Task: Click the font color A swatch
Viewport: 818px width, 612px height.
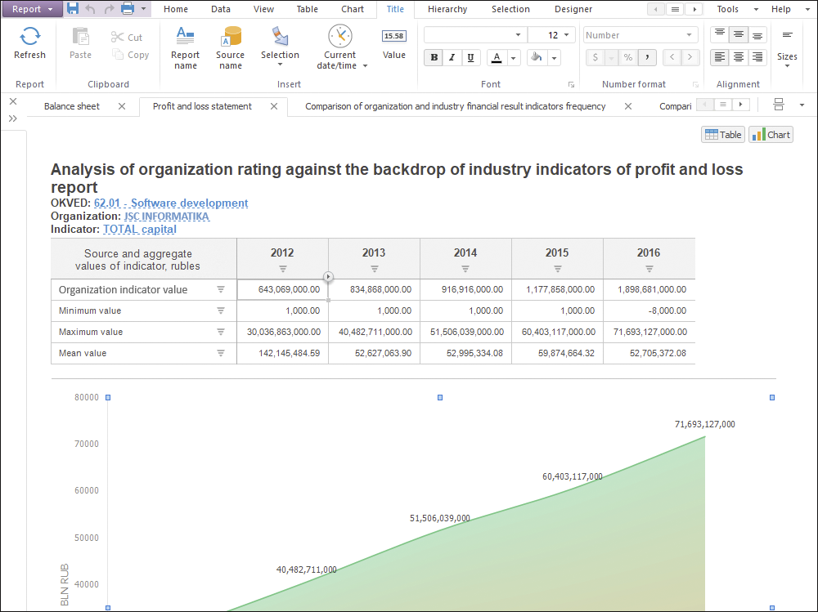Action: coord(497,58)
